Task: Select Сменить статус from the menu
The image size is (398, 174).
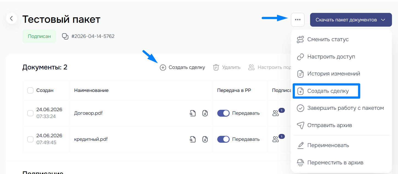Action: coord(341,39)
